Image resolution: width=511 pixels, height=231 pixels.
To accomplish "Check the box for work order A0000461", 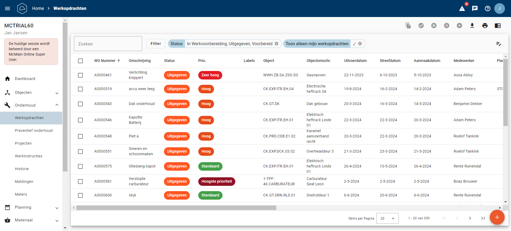I will pyautogui.click(x=80, y=75).
